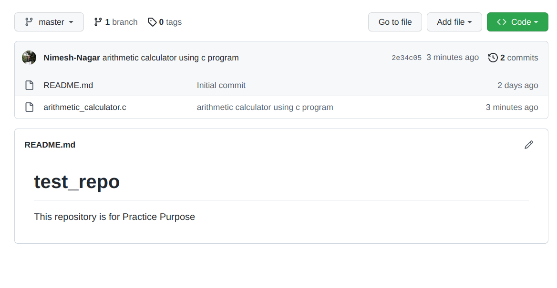Open the arithmetic_calculator.c file
The width and height of the screenshot is (557, 288).
point(85,107)
